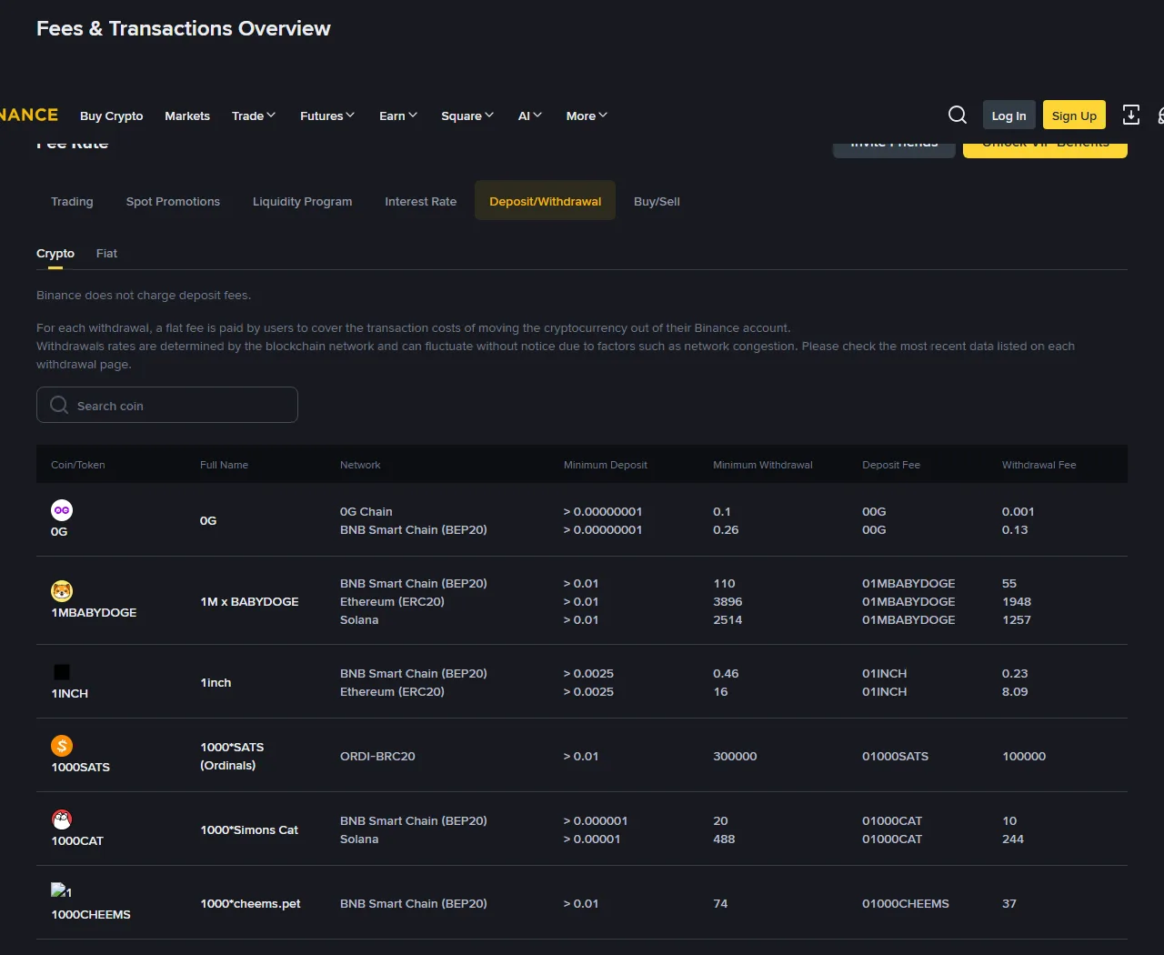Switch to the Trading tab
The image size is (1164, 955).
72,201
